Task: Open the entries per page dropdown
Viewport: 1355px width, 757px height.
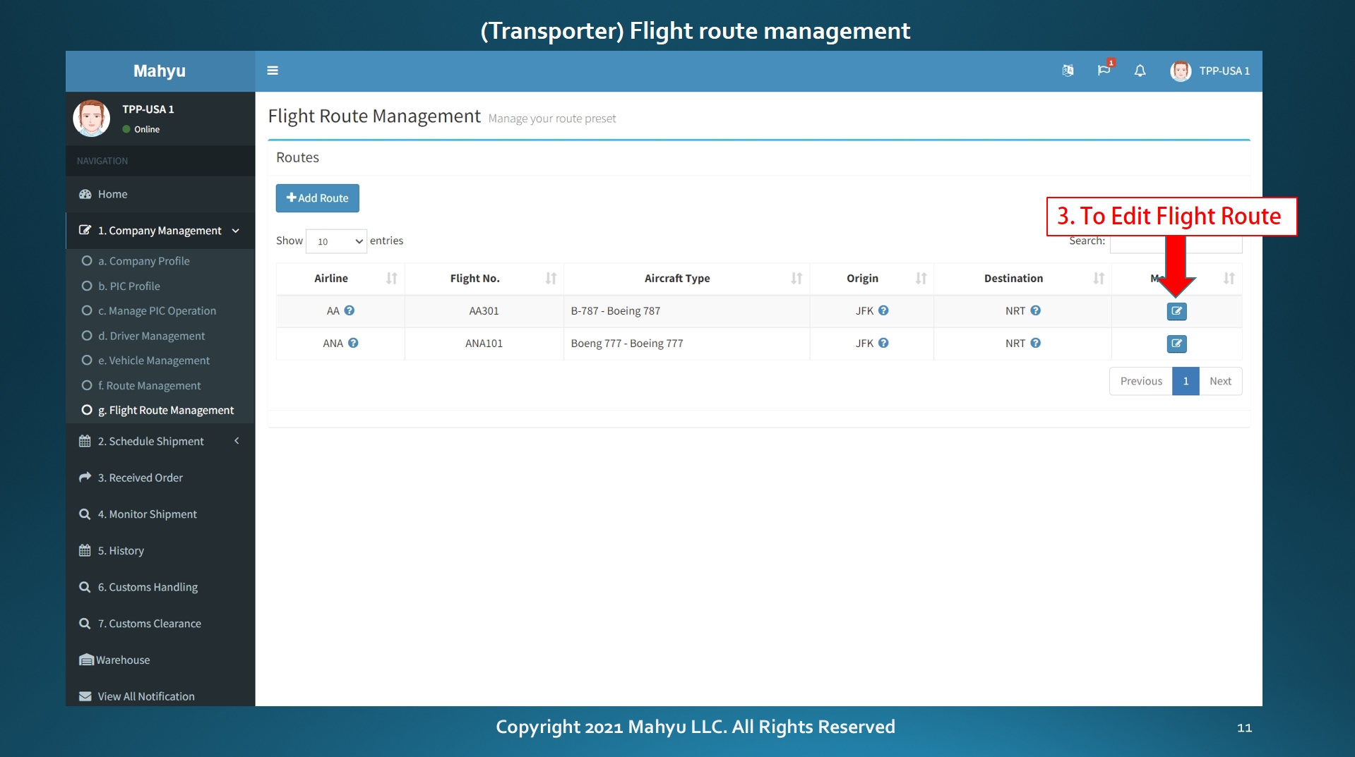Action: 336,241
